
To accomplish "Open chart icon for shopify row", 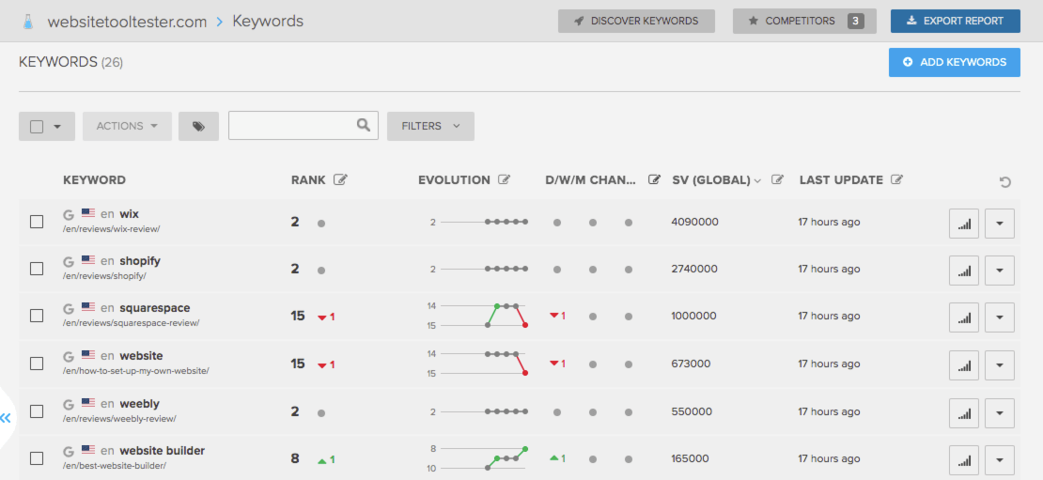I will coord(964,270).
